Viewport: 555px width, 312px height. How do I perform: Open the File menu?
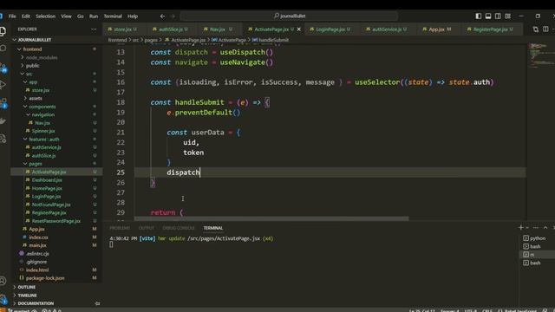[x=12, y=16]
